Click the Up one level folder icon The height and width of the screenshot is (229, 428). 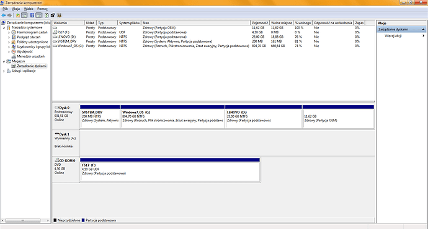click(x=18, y=15)
